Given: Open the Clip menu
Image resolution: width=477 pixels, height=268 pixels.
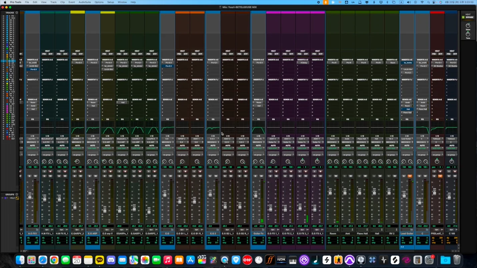Looking at the screenshot, I should point(62,2).
